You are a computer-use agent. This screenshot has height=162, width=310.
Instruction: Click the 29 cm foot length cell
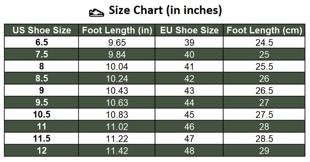pos(264,151)
